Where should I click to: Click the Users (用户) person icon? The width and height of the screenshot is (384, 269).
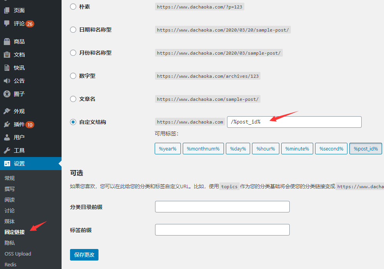(x=7, y=137)
